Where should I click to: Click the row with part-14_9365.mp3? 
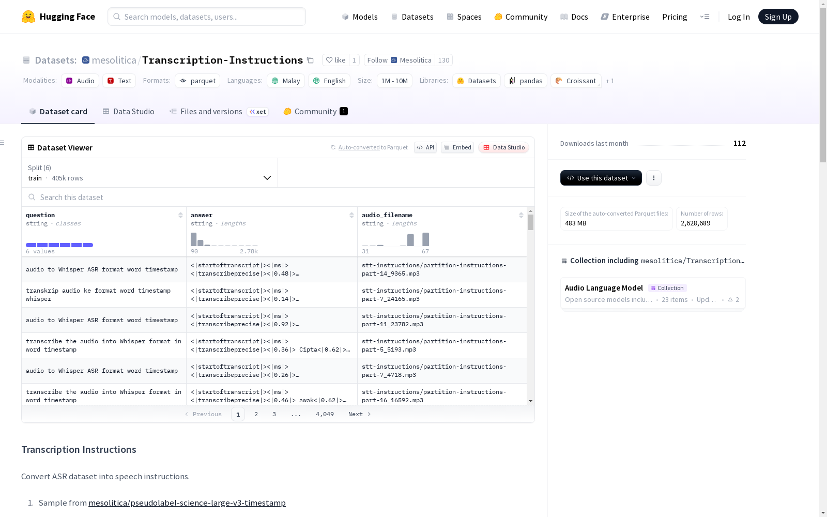tap(274, 269)
